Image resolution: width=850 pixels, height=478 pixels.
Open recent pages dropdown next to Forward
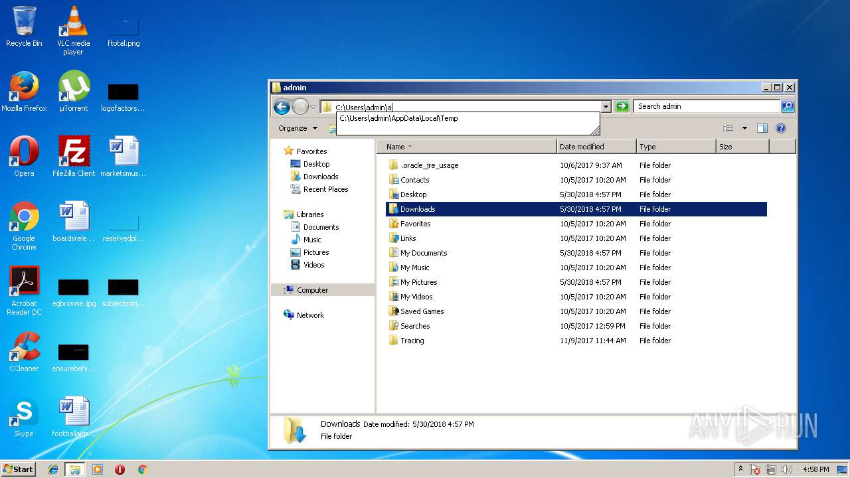313,107
